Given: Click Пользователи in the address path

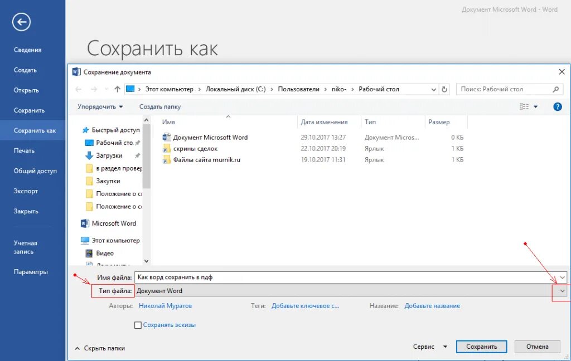Looking at the screenshot, I should pyautogui.click(x=299, y=89).
